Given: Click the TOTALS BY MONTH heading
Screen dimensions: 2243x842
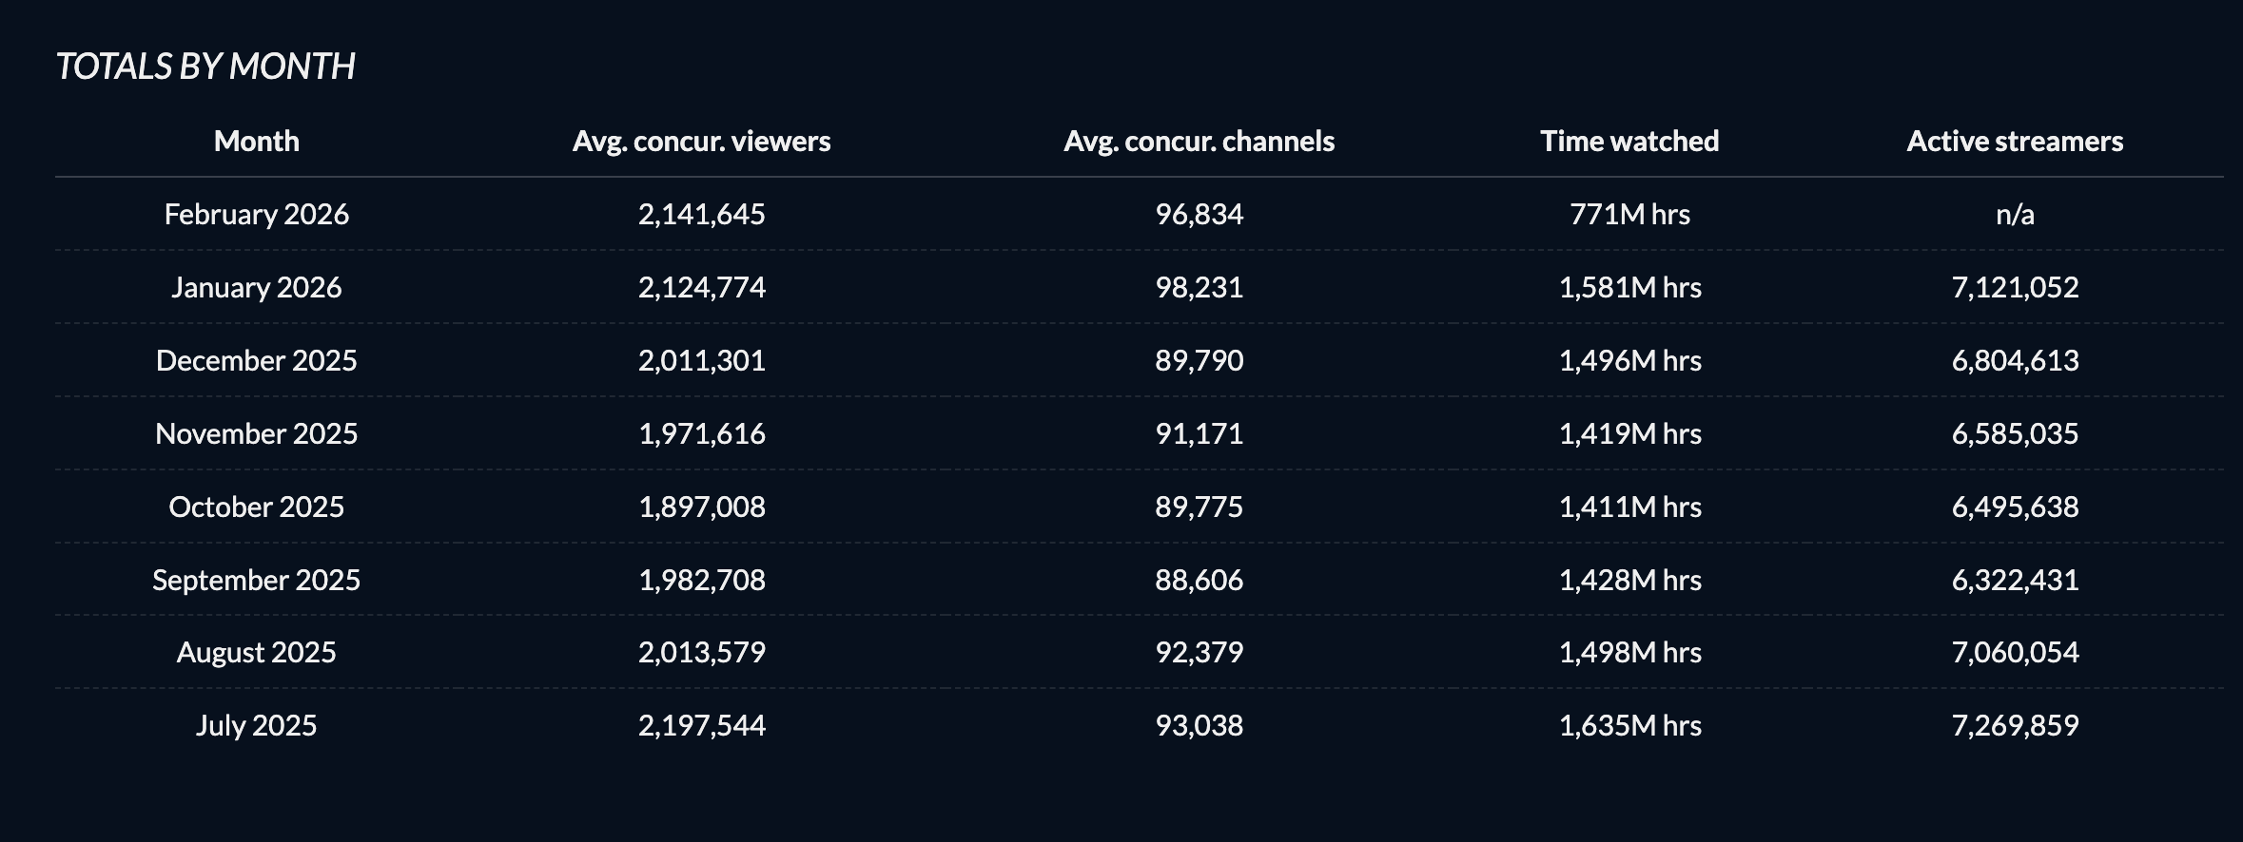Looking at the screenshot, I should coord(205,67).
